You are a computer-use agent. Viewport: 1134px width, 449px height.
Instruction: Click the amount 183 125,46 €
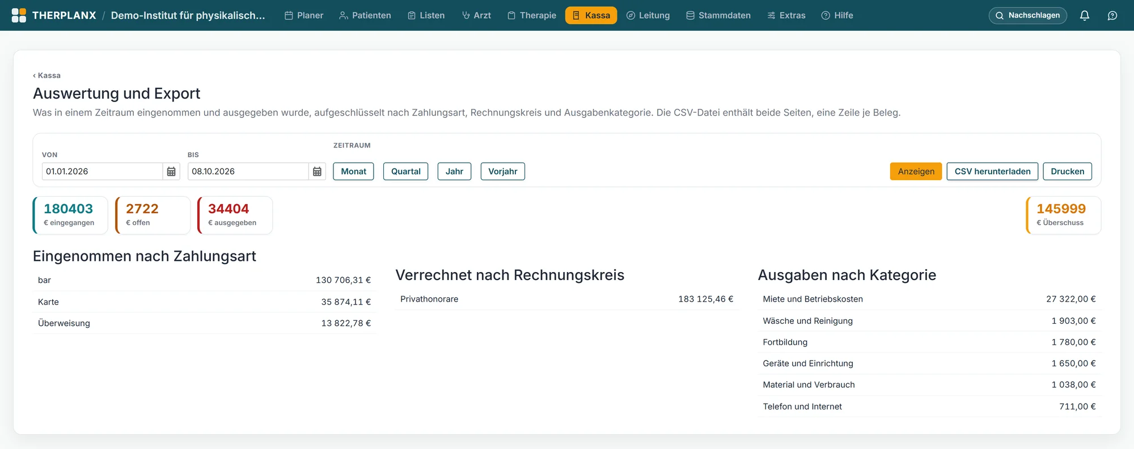click(706, 299)
